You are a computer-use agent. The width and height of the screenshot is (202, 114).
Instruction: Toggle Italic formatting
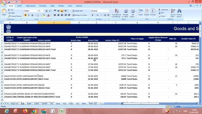pos(29,15)
